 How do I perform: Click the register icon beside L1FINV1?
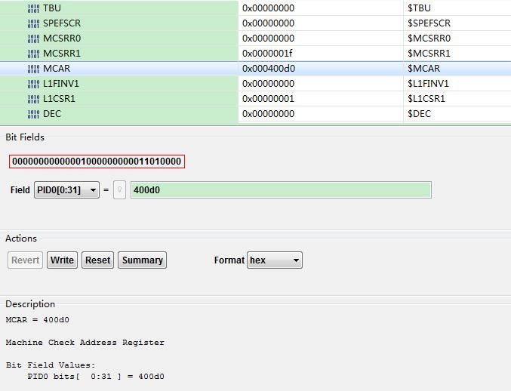33,84
